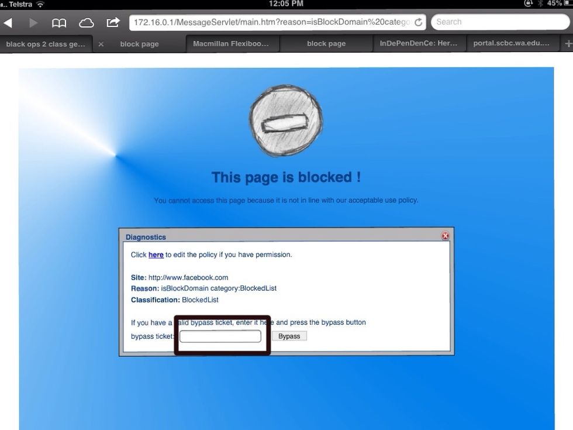Viewport: 573px width, 430px height.
Task: Click here to edit the policy
Action: pos(156,254)
